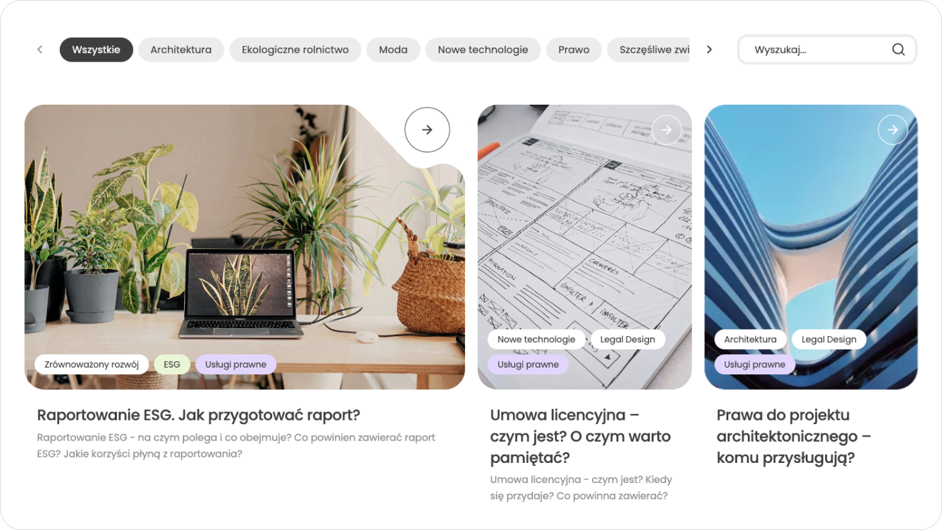Image resolution: width=942 pixels, height=530 pixels.
Task: Show previous categories with the left chevron
Action: pyautogui.click(x=40, y=50)
